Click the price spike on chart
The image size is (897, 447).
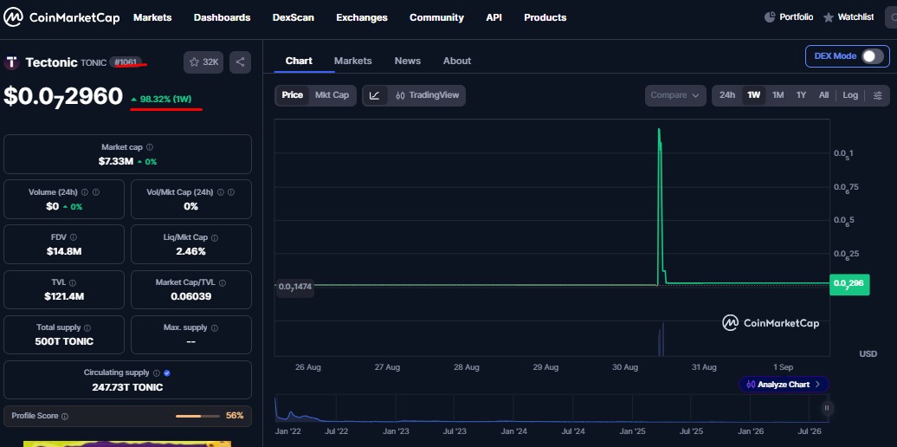660,206
